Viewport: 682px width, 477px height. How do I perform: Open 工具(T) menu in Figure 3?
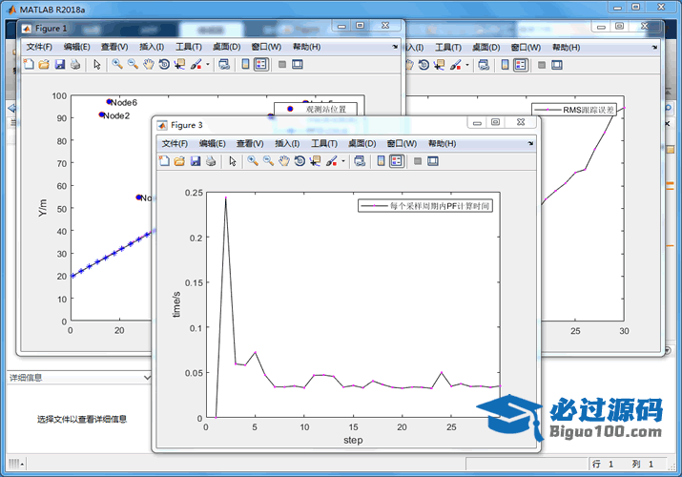[x=324, y=143]
